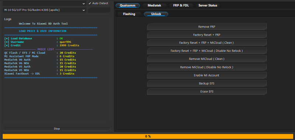This screenshot has width=295, height=140.
Task: Switch to the Mediatek tab
Action: pos(154,6)
